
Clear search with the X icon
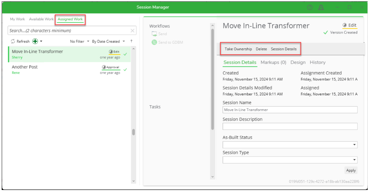pos(132,31)
